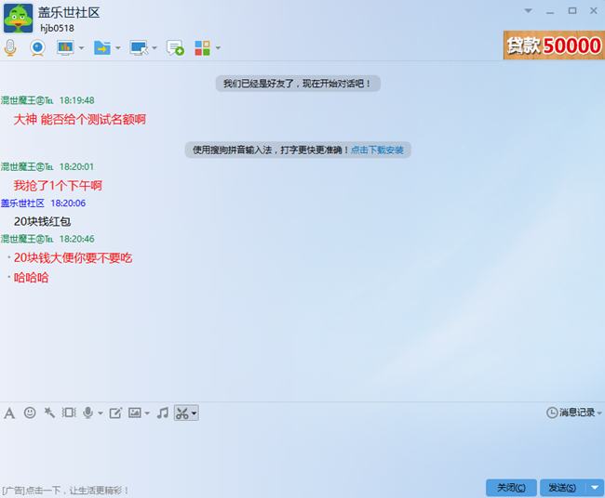Click the 点击下载安装 download link

(x=377, y=150)
